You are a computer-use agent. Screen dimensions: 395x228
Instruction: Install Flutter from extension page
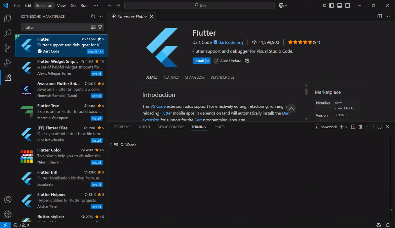(199, 61)
